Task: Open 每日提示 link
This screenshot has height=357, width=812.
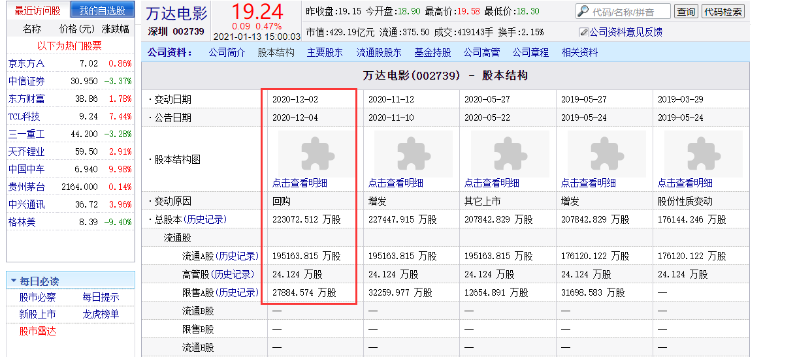Action: [101, 297]
